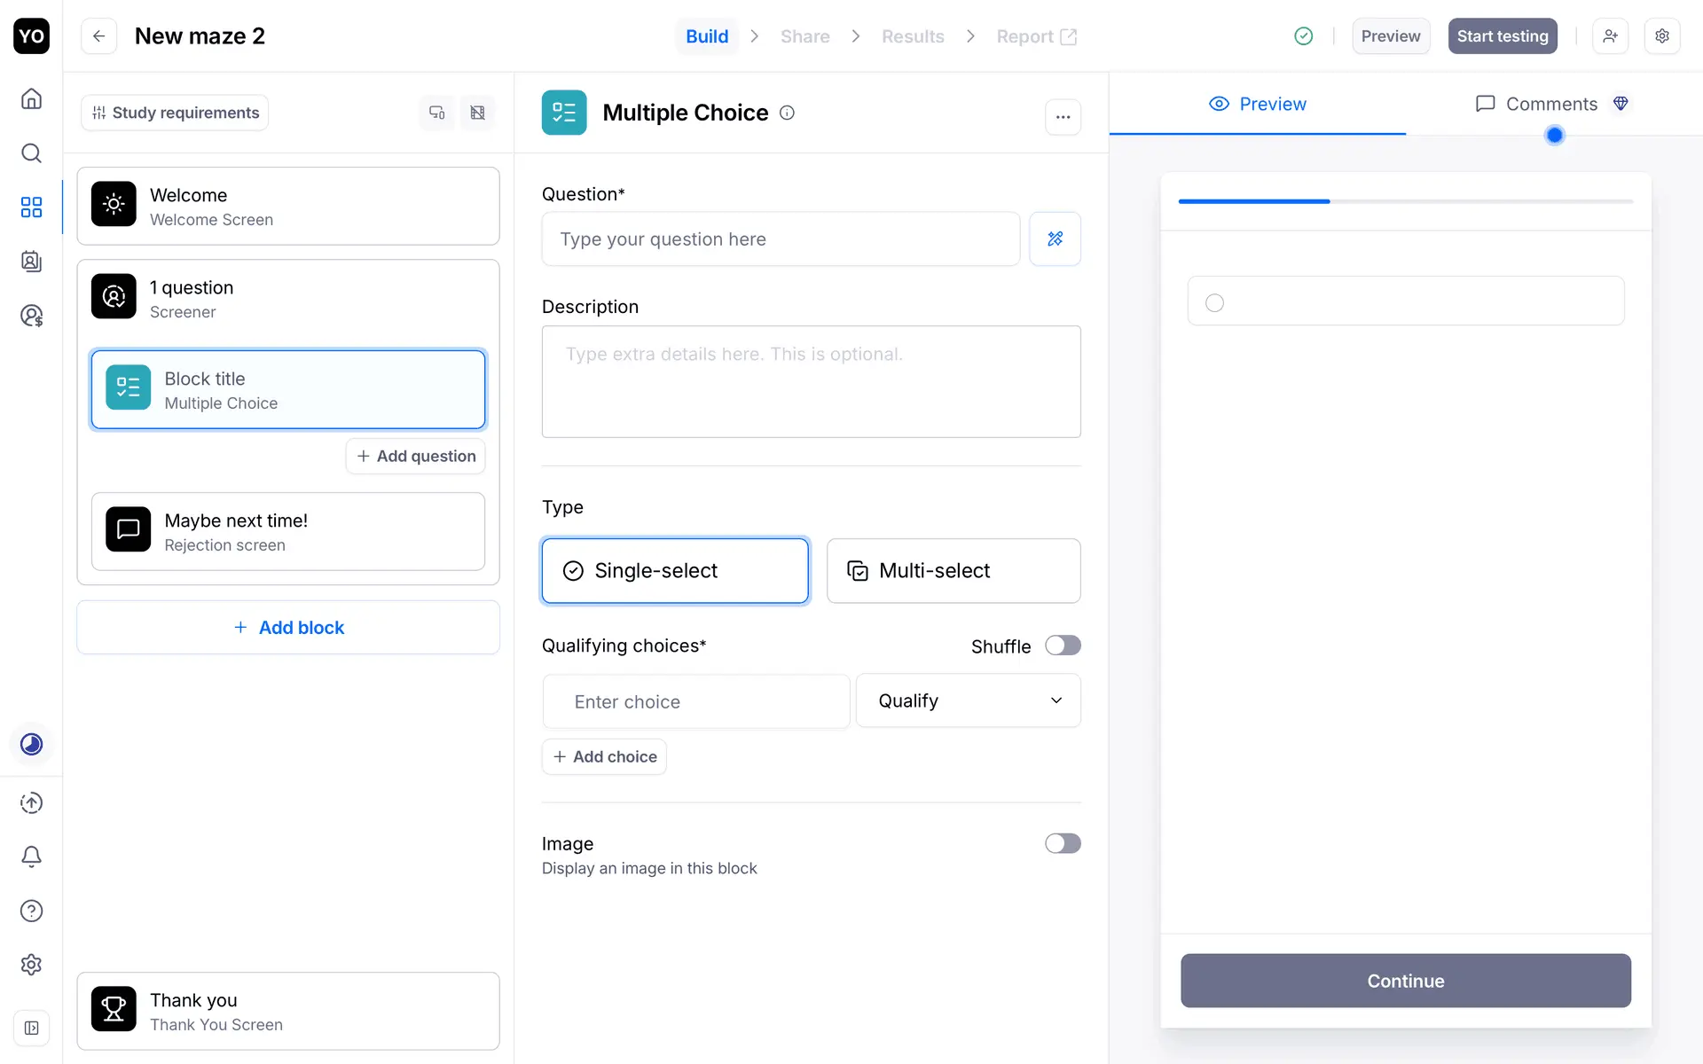Click the AI rephrase question icon

tap(1055, 239)
